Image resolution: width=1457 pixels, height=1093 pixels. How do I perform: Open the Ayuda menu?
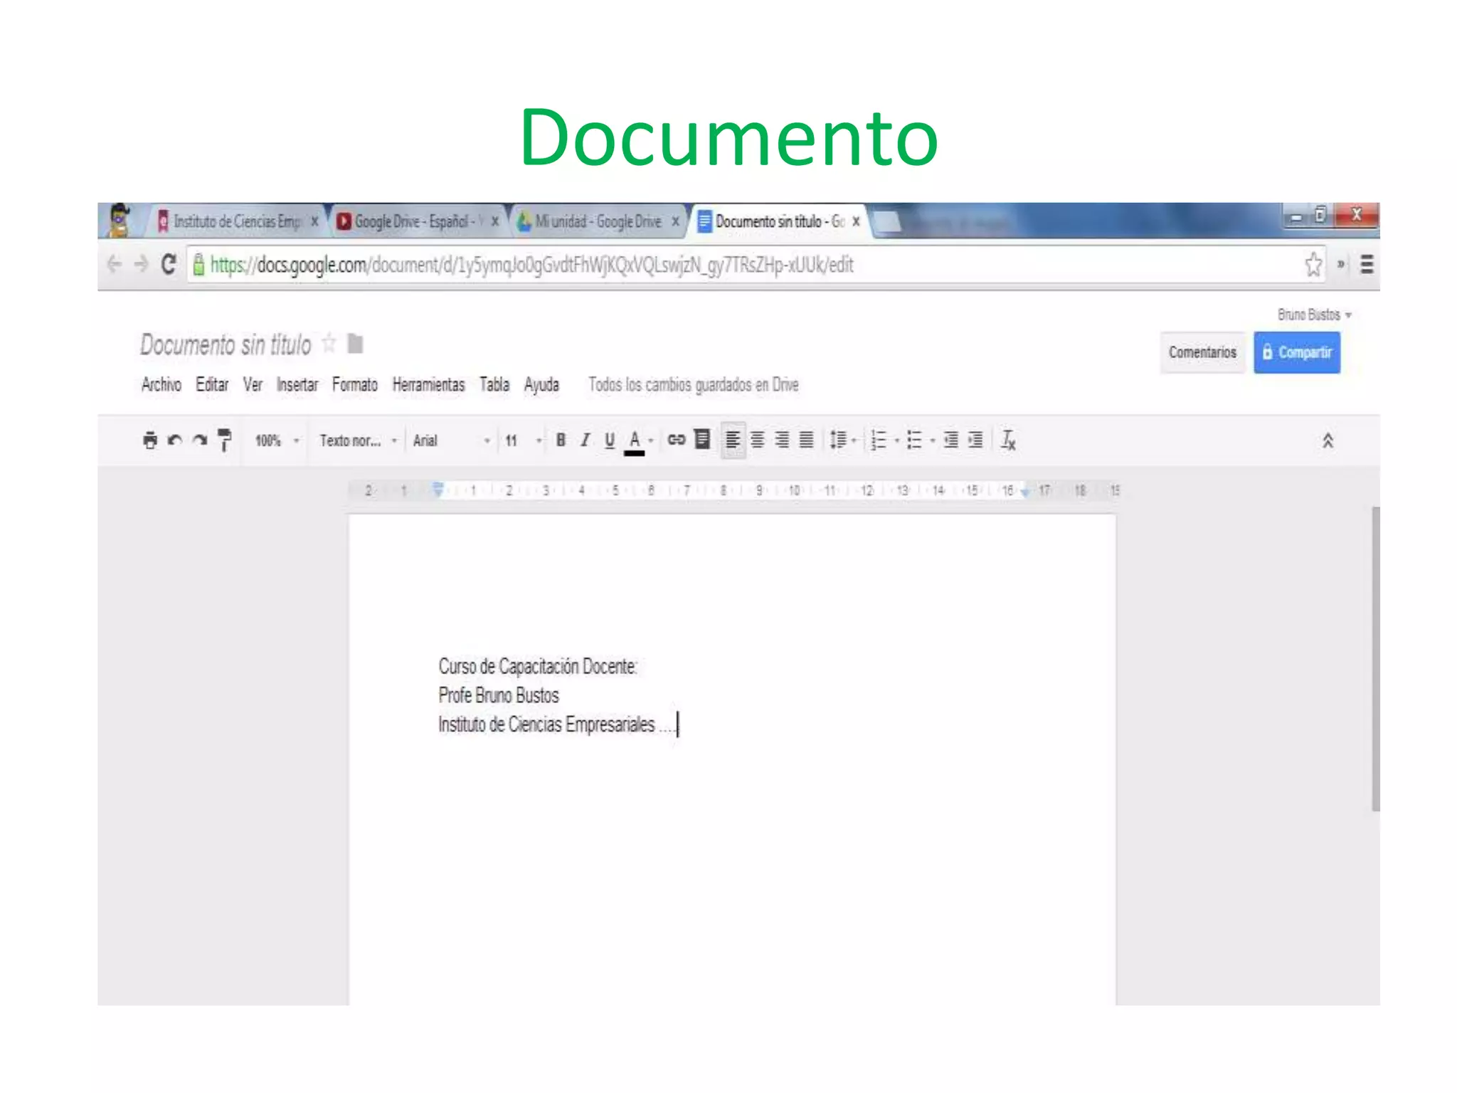coord(541,385)
